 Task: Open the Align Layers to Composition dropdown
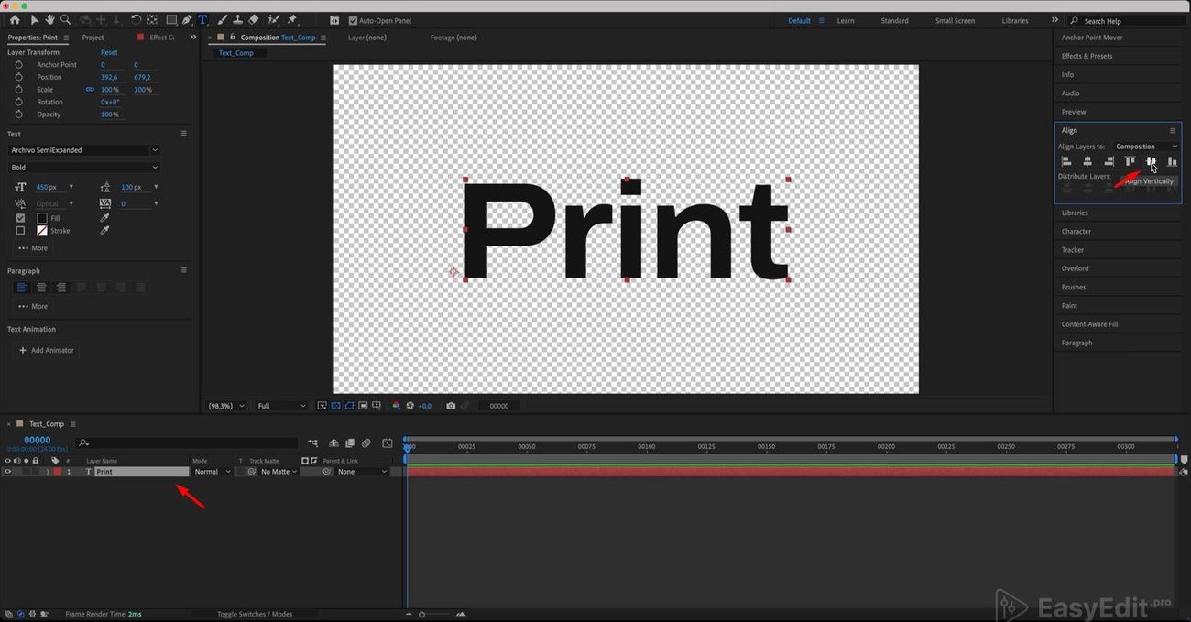1146,147
